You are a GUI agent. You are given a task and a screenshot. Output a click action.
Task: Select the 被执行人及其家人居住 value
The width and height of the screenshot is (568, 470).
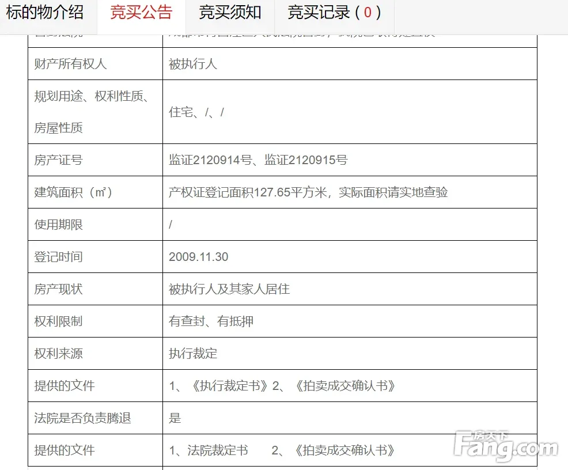pos(229,289)
